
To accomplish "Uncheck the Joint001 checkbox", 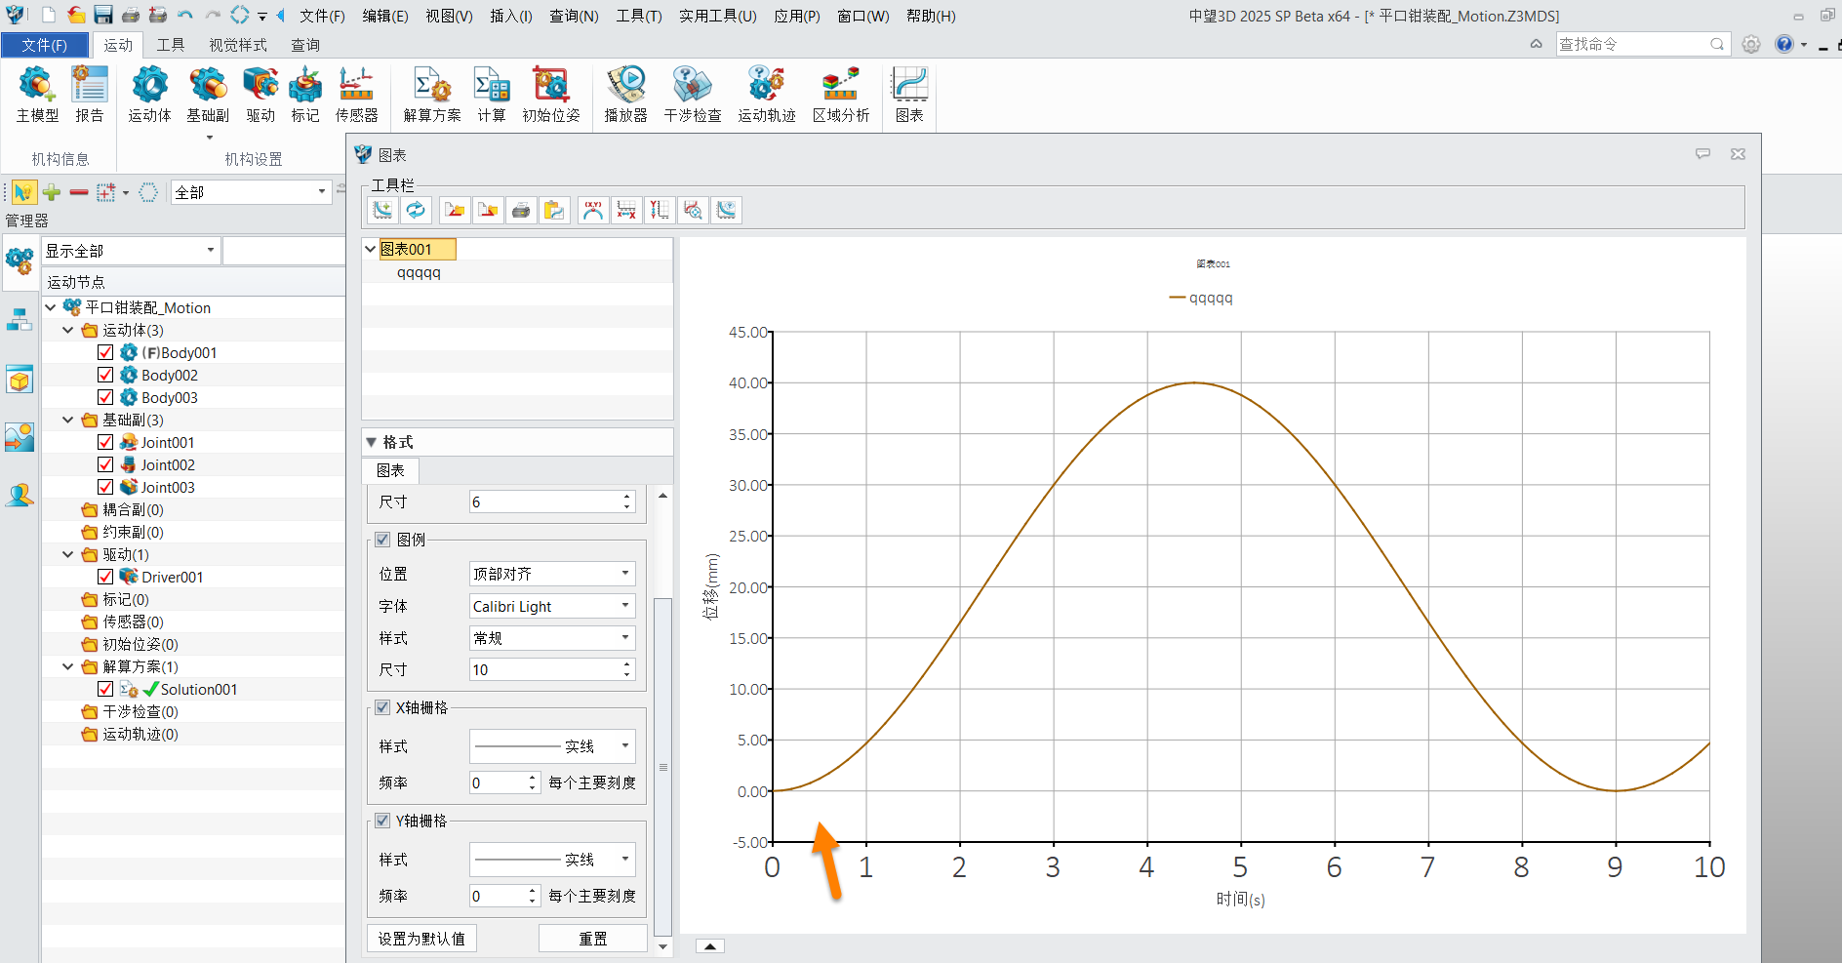I will click(105, 442).
